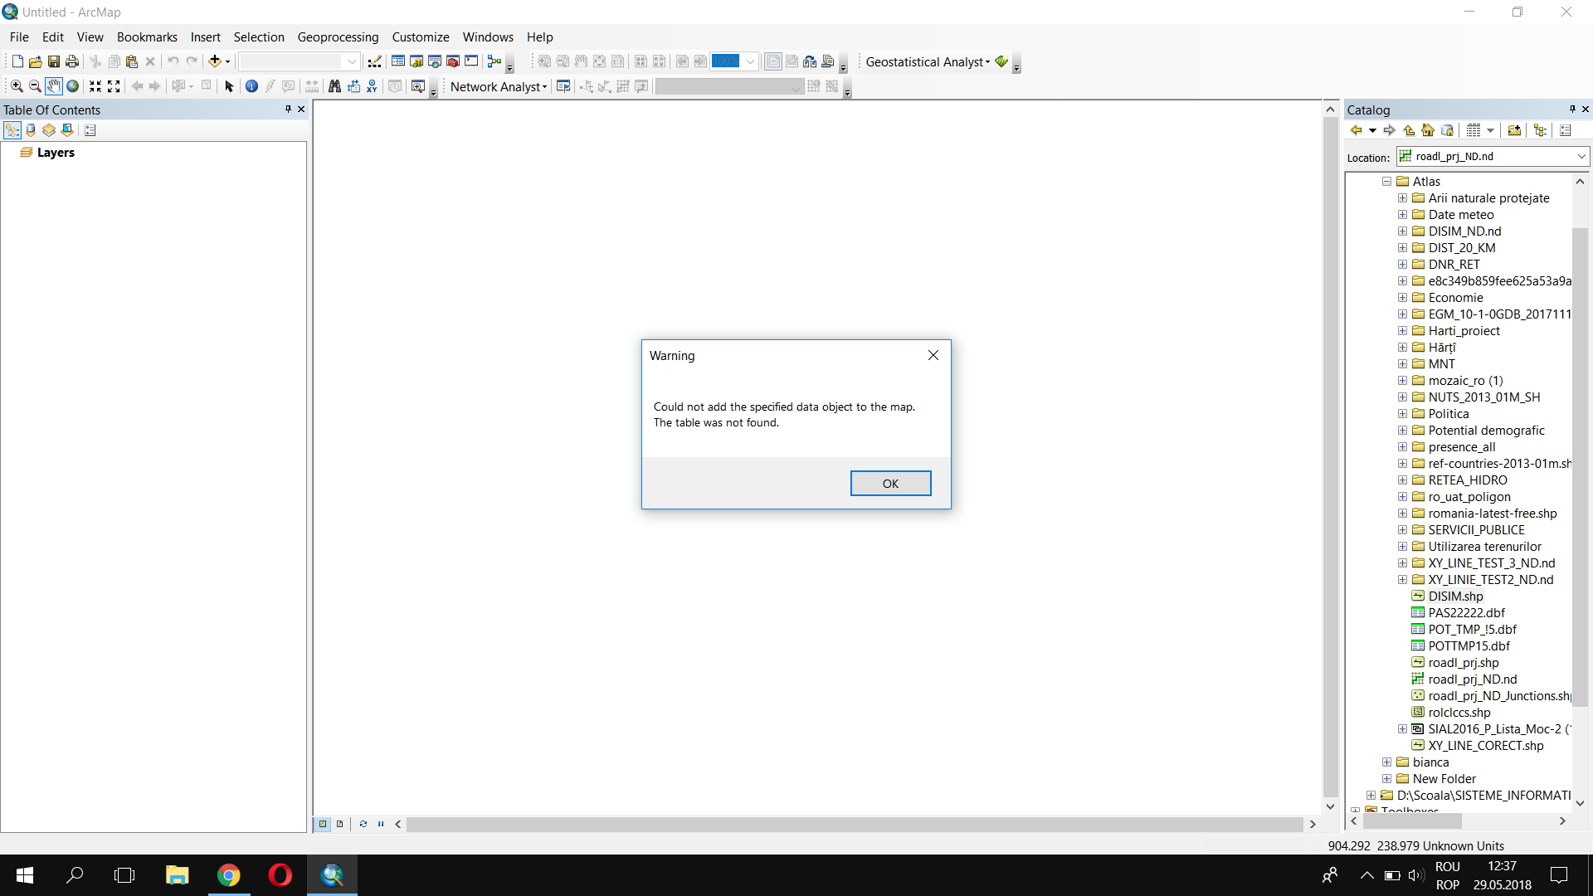Open the Geoprocessing menu
The width and height of the screenshot is (1593, 896).
coord(338,37)
